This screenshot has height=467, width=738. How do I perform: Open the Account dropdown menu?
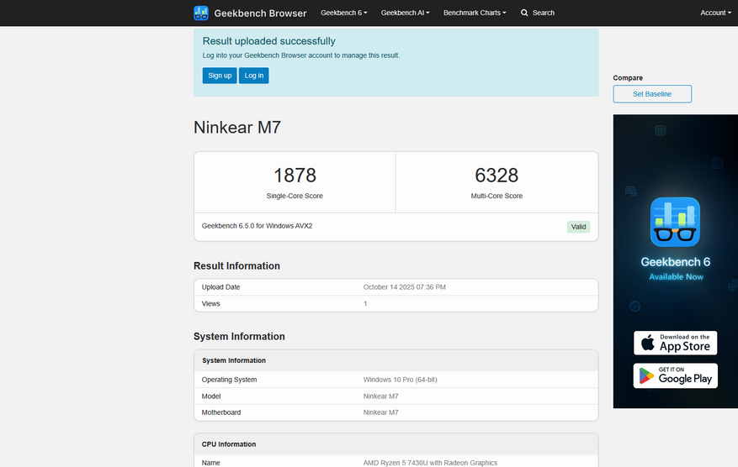tap(715, 13)
